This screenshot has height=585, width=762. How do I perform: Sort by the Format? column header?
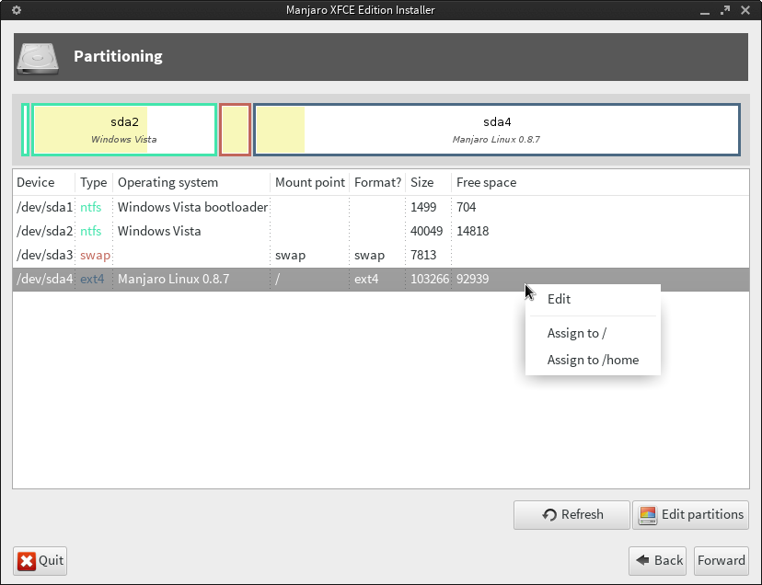pyautogui.click(x=377, y=182)
